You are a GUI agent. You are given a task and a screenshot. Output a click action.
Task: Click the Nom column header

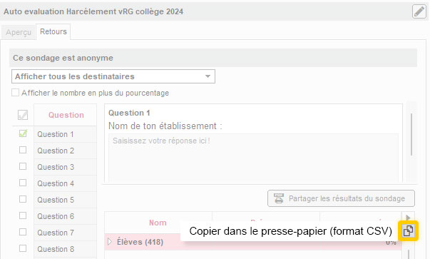click(x=158, y=223)
